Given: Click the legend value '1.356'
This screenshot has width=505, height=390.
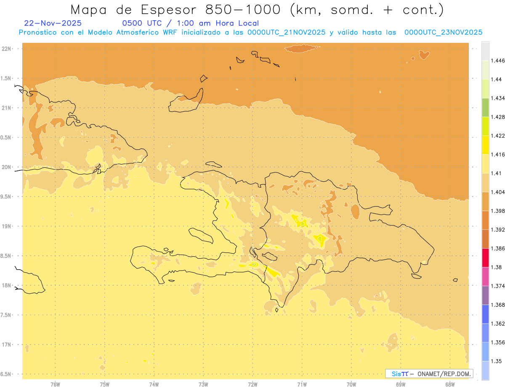Looking at the screenshot, I should pos(498,342).
